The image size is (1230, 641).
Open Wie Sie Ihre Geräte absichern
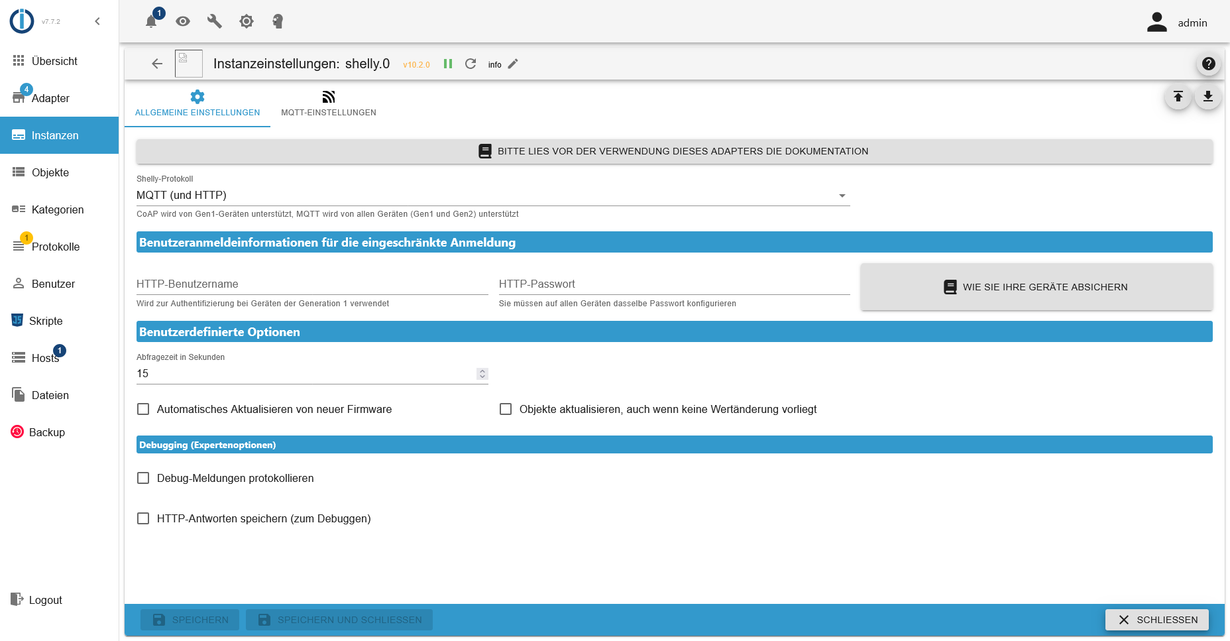coord(1036,287)
